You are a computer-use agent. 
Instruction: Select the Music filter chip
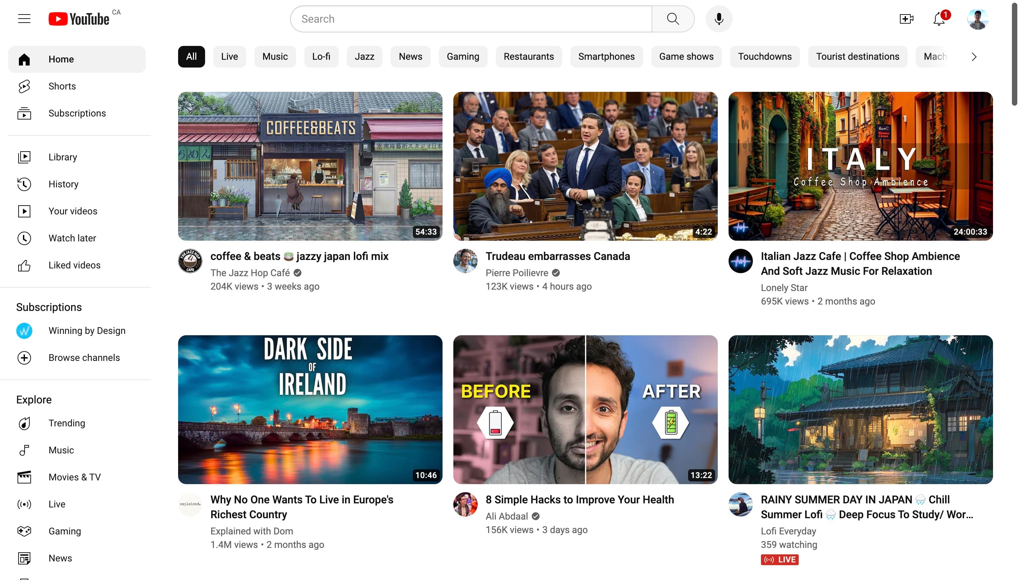tap(275, 57)
